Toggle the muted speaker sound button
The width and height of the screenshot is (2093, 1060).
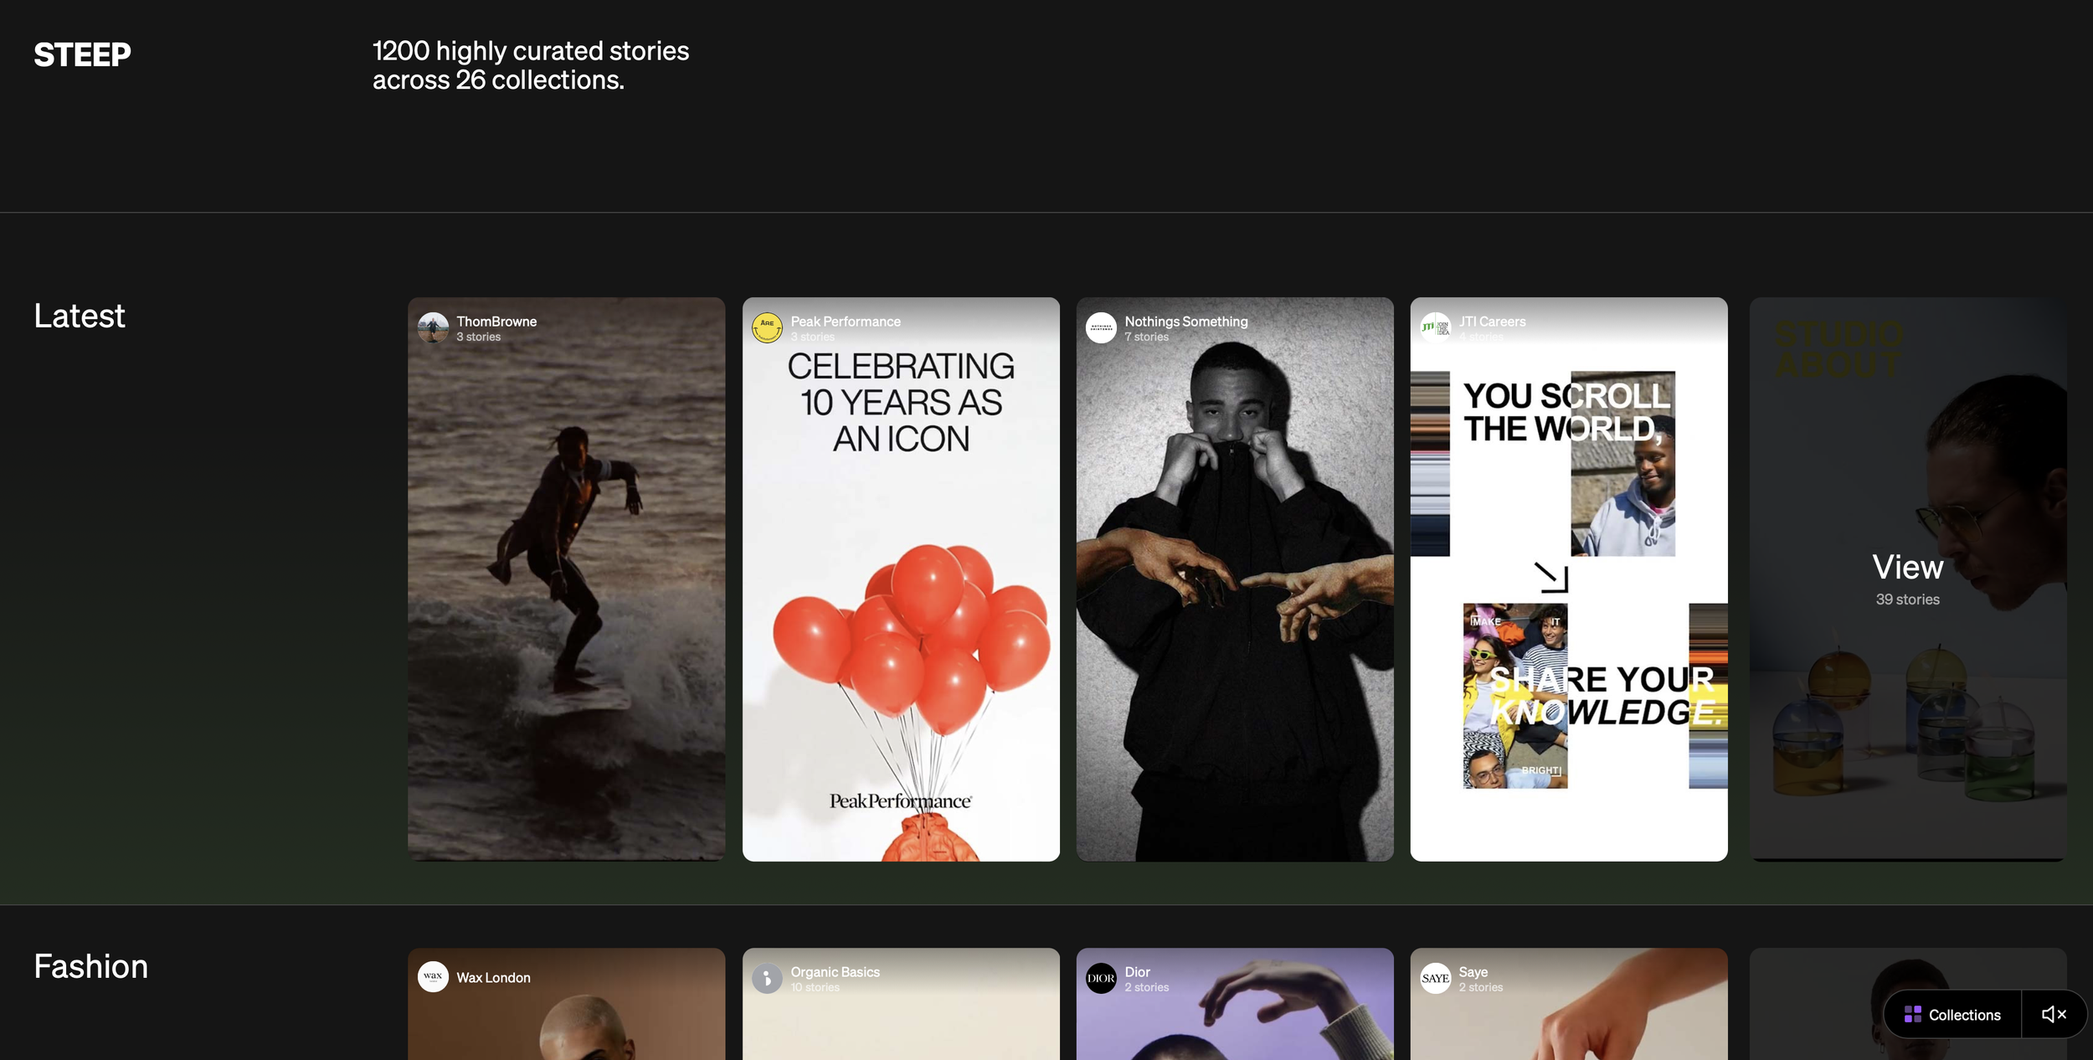point(2054,1014)
